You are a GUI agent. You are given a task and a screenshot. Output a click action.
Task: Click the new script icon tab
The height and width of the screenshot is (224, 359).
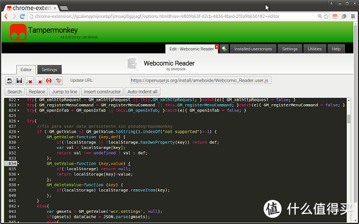pos(224,49)
